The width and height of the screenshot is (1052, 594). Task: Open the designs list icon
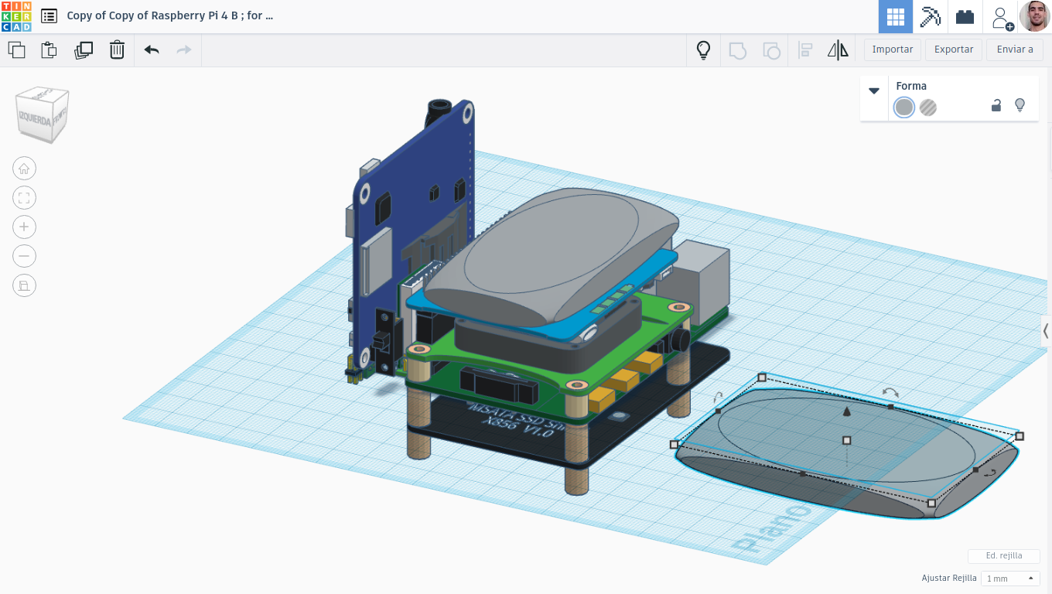point(49,15)
